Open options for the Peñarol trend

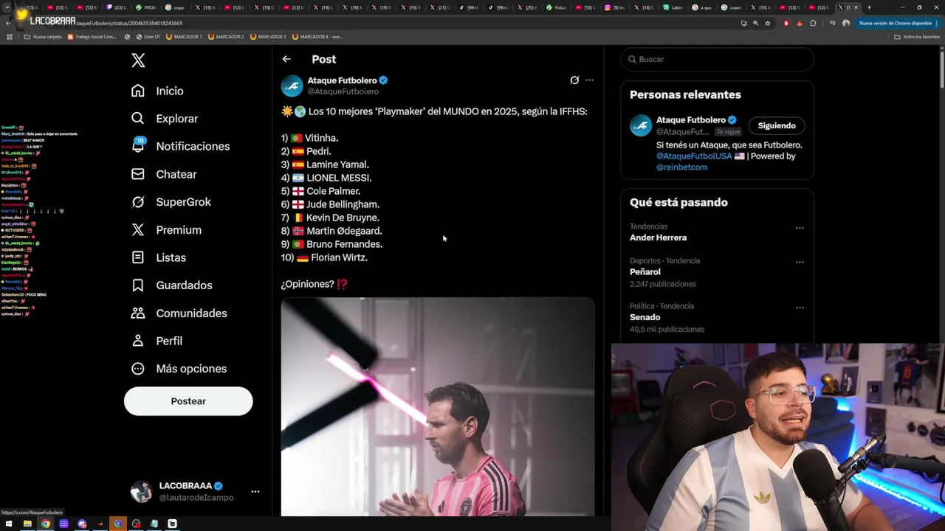[800, 262]
